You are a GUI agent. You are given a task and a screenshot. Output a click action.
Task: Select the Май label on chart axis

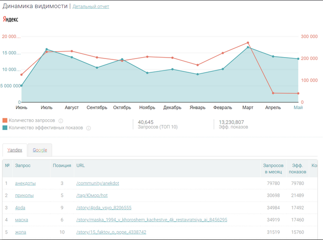click(298, 108)
